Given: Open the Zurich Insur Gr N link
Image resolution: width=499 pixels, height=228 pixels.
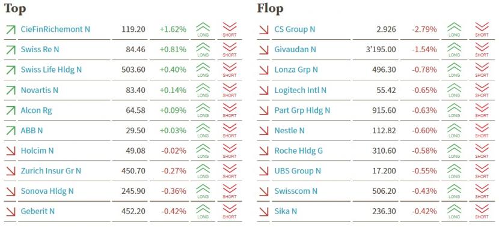Looking at the screenshot, I should tap(51, 171).
